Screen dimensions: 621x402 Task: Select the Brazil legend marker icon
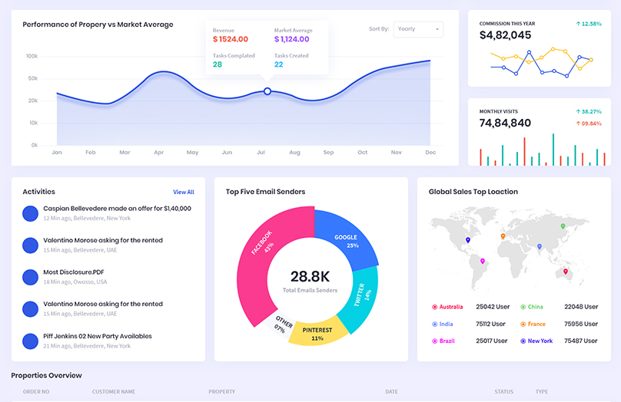[434, 341]
